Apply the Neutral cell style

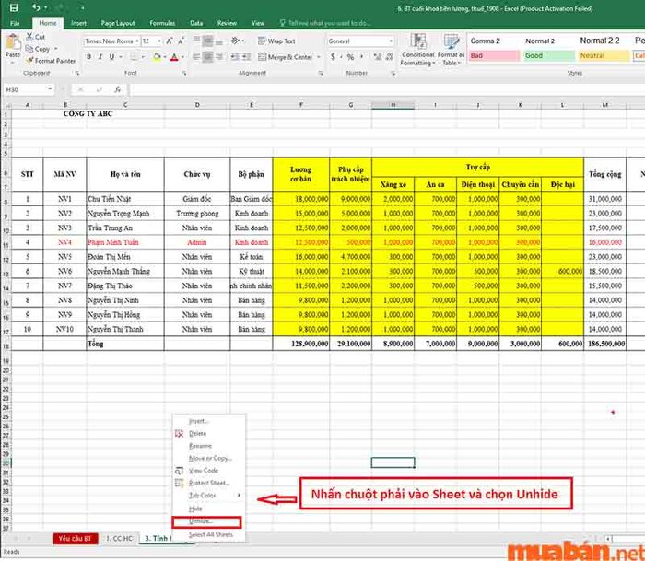pyautogui.click(x=604, y=55)
